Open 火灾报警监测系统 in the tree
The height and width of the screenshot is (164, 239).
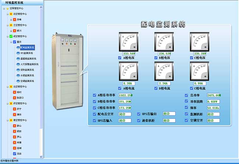28,64
